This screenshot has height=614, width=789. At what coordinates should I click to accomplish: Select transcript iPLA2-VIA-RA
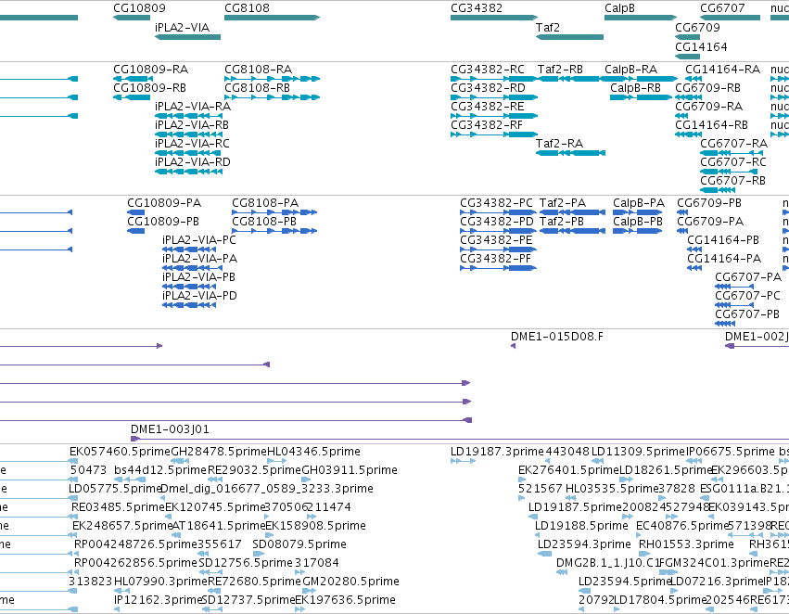[189, 116]
